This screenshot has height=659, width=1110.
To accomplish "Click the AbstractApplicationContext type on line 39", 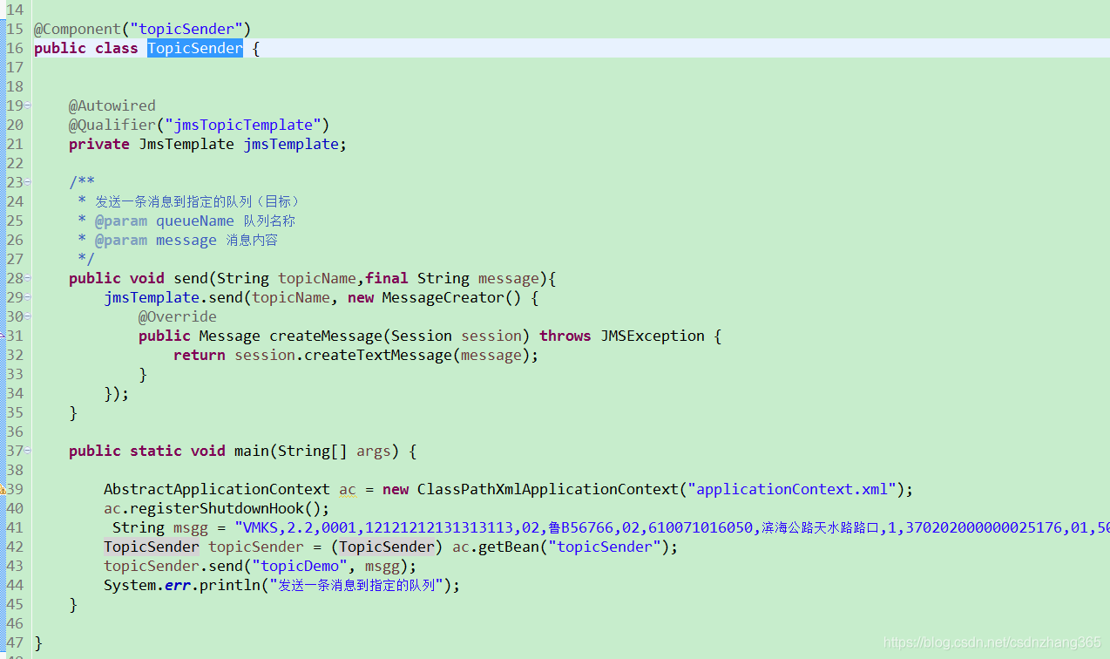I will click(x=217, y=489).
